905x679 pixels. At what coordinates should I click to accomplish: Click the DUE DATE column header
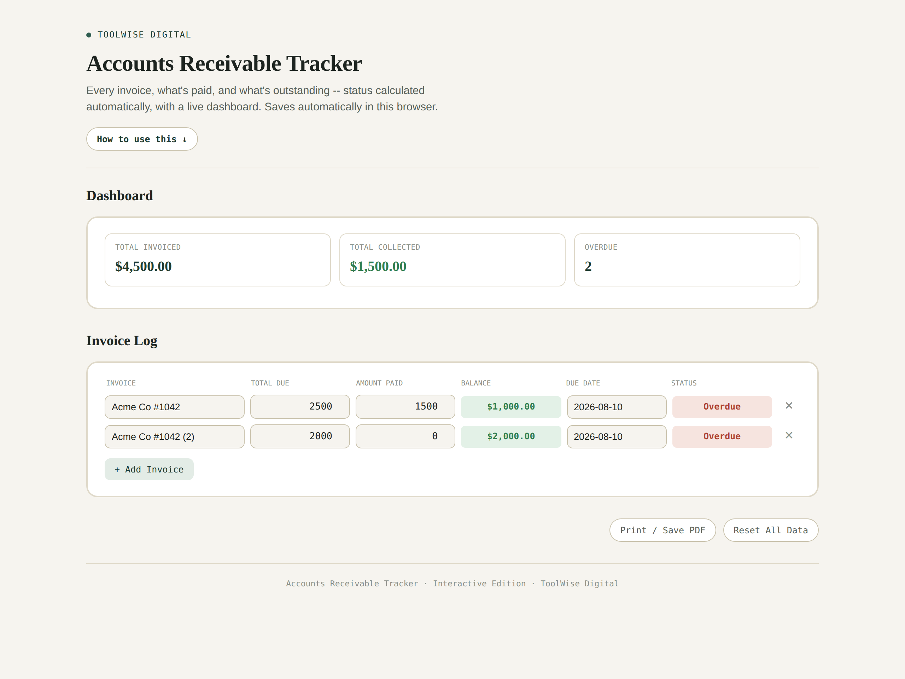(x=583, y=383)
